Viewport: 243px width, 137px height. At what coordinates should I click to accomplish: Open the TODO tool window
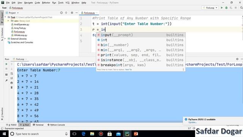(x=11, y=125)
